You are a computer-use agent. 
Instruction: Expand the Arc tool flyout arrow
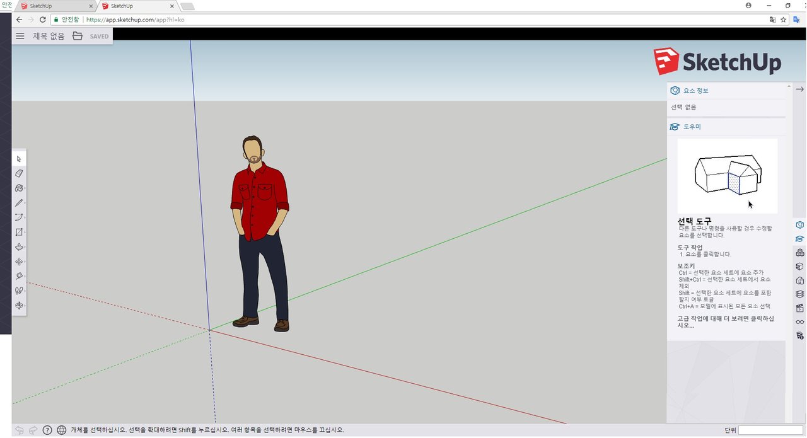(26, 217)
